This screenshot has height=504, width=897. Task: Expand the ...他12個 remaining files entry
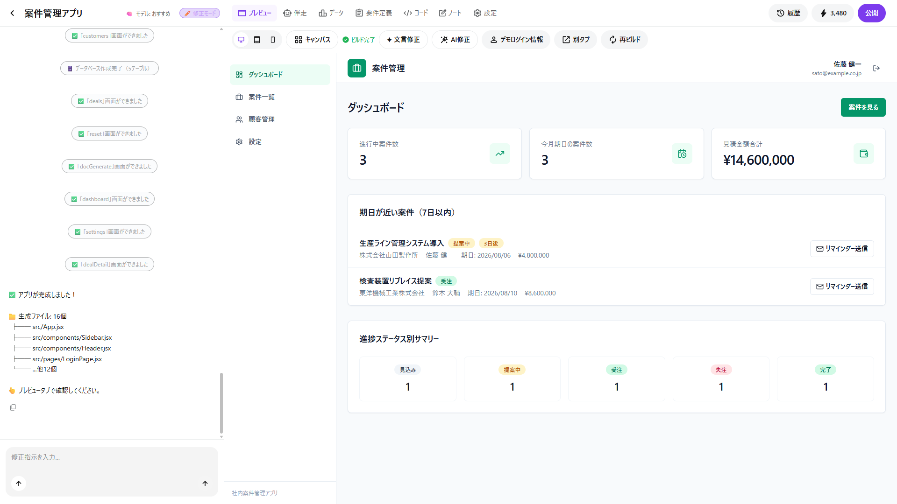click(x=44, y=369)
